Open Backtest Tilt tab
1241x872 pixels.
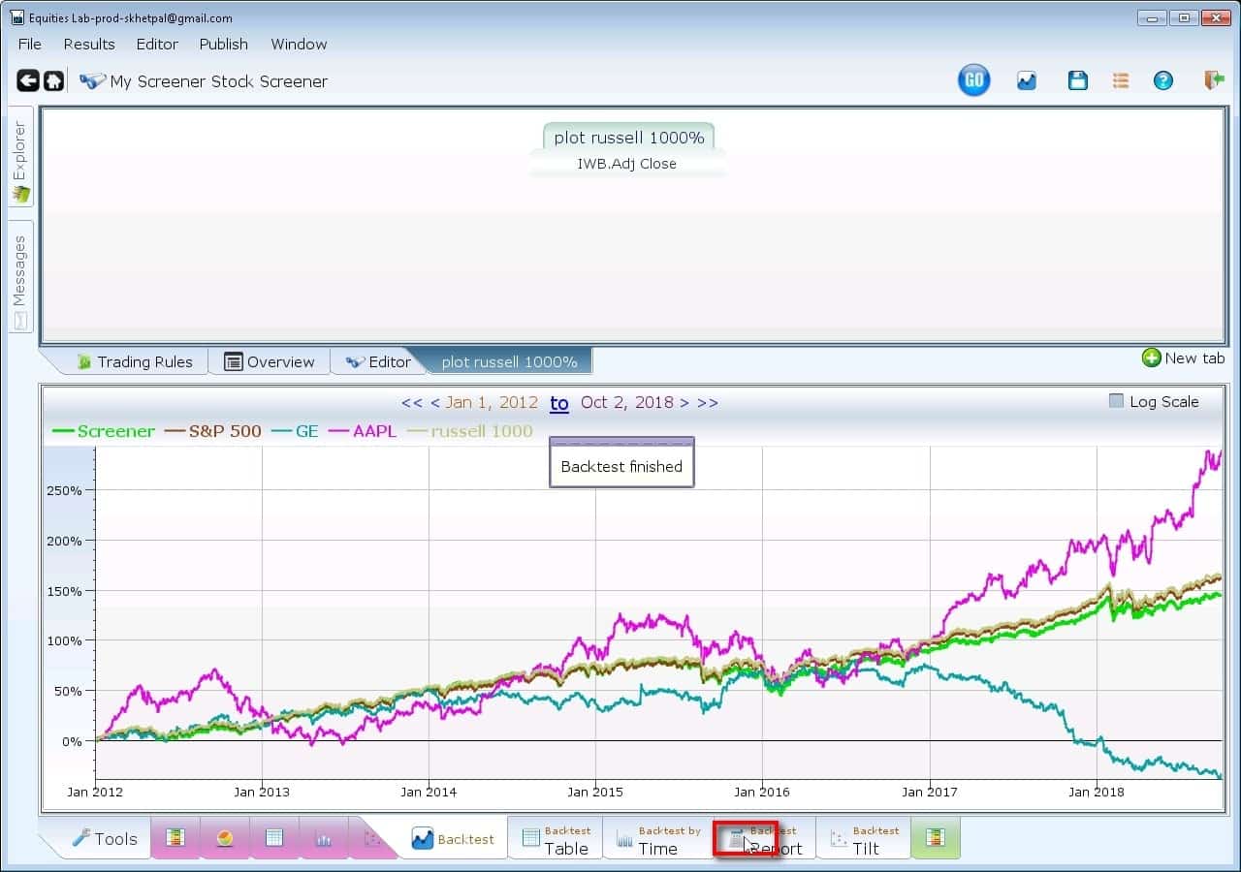pyautogui.click(x=865, y=839)
